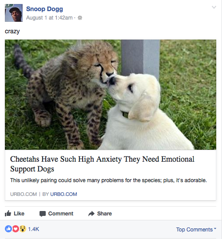This screenshot has width=222, height=239.
Task: View the 1.4K reactions count
Action: click(34, 229)
